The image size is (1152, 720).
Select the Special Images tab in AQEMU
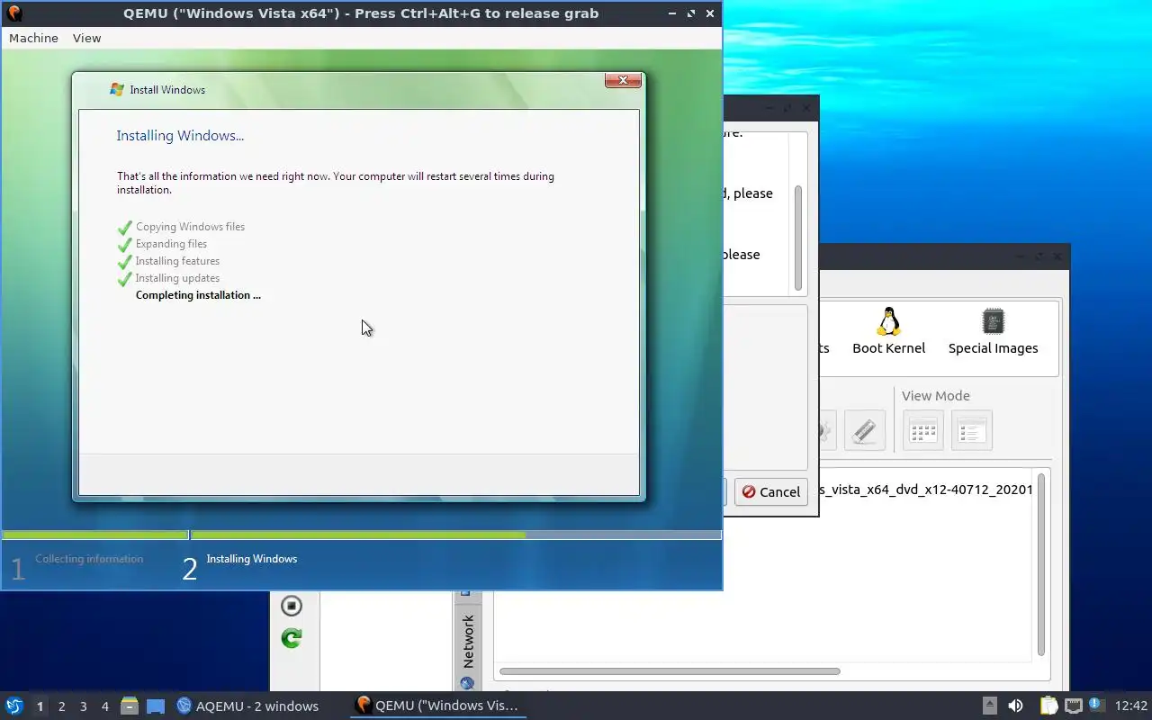(x=993, y=332)
